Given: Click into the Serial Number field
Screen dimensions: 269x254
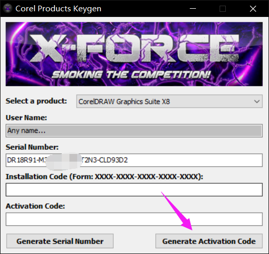Looking at the screenshot, I should [x=134, y=160].
